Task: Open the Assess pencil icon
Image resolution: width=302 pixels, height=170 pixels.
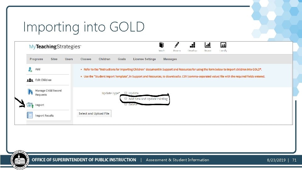Action: click(177, 45)
